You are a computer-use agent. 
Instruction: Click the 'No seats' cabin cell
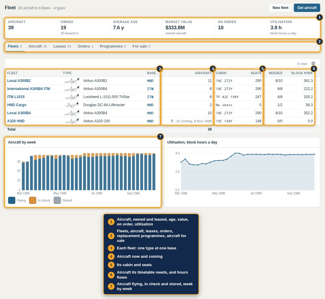pyautogui.click(x=224, y=105)
